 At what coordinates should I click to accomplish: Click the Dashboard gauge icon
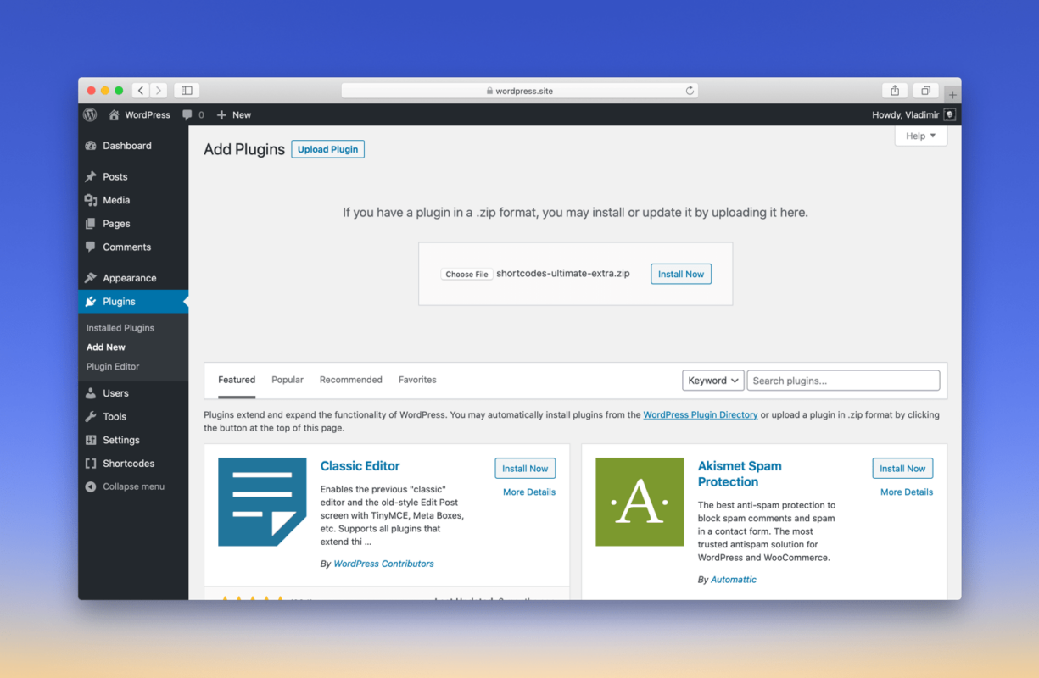pyautogui.click(x=91, y=146)
